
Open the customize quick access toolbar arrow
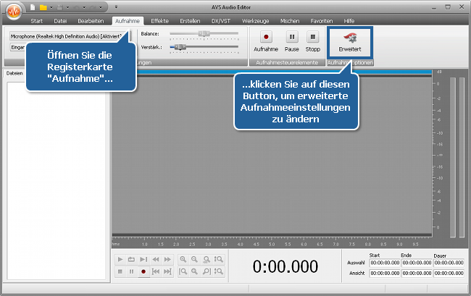point(116,7)
